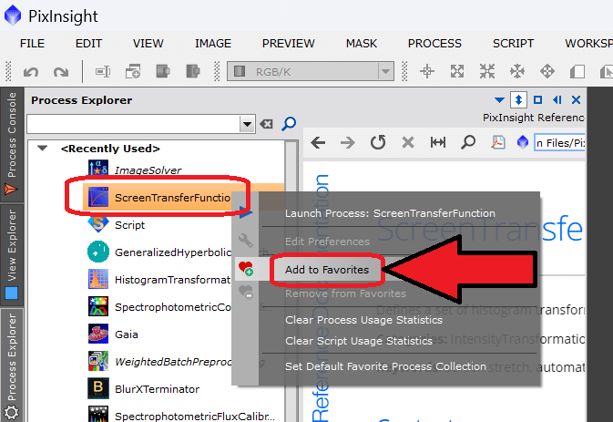Choose Clear Process Usage Statistics

(363, 320)
